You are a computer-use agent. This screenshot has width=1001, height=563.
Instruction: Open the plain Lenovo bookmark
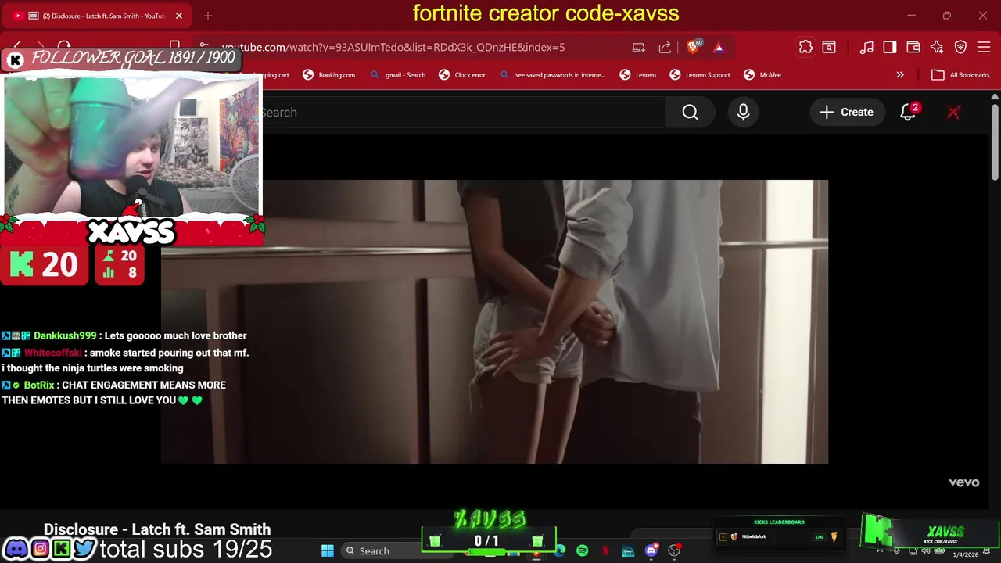click(x=638, y=75)
